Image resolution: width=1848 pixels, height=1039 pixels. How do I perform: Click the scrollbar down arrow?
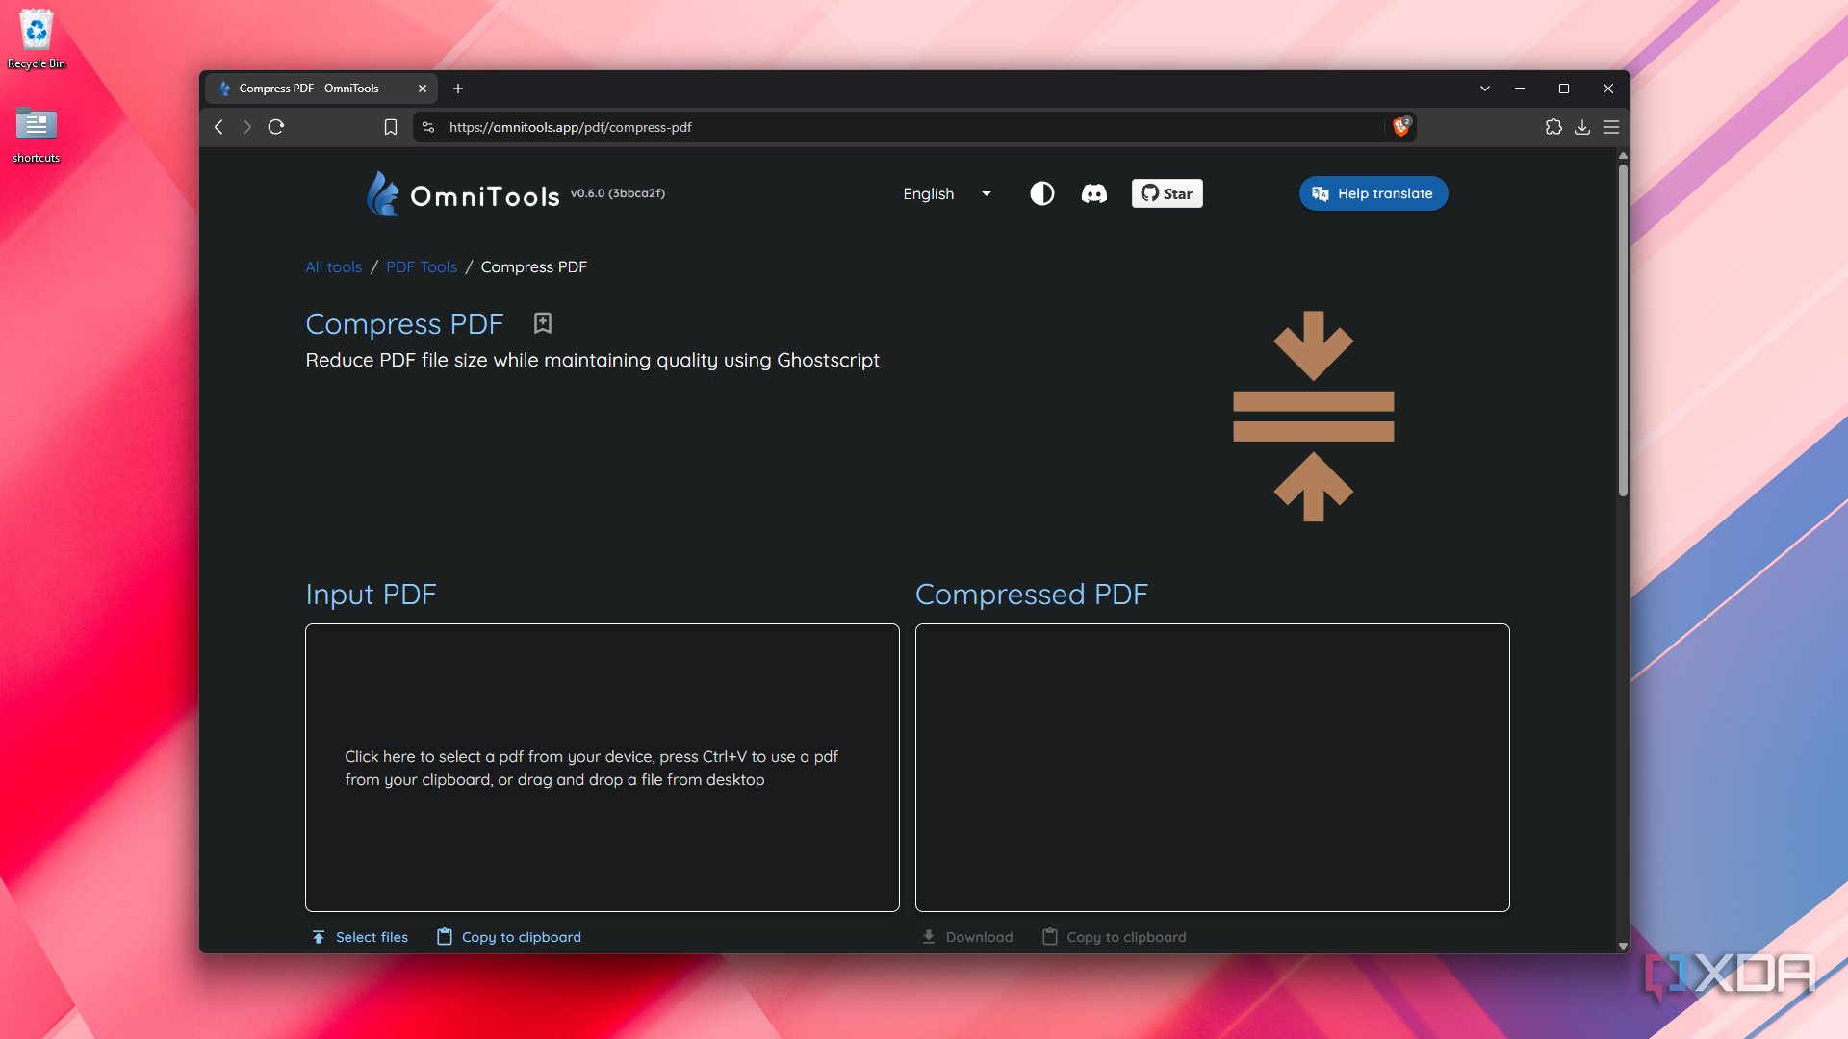(x=1623, y=946)
